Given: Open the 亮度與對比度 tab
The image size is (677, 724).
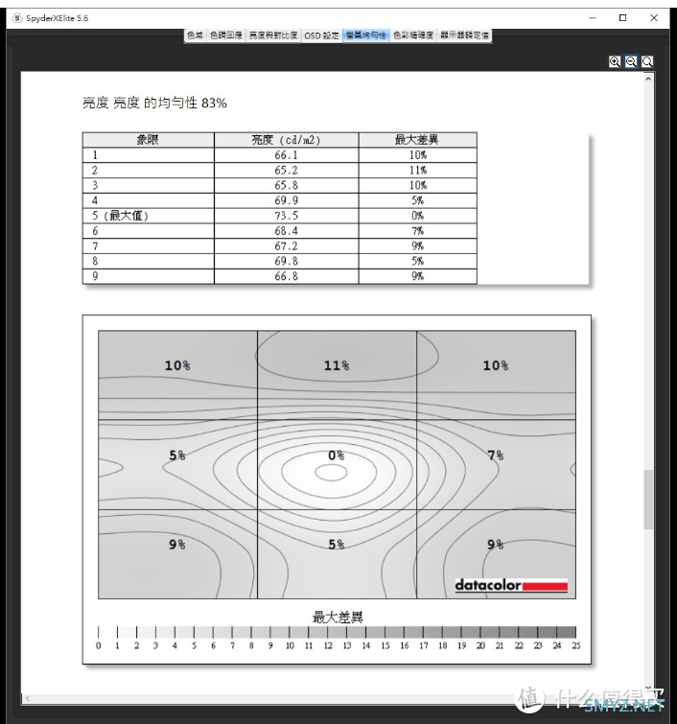Looking at the screenshot, I should (273, 35).
